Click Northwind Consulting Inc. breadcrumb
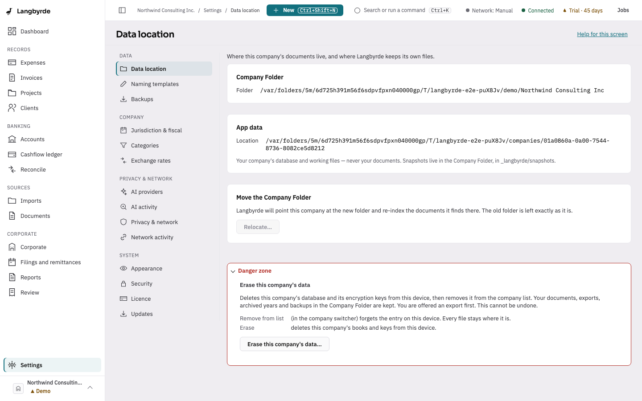642x401 pixels. click(166, 10)
